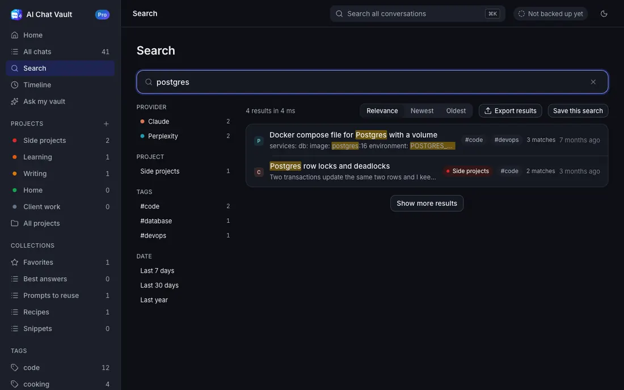This screenshot has width=624, height=390.
Task: Filter by Side projects project facet
Action: click(185, 171)
